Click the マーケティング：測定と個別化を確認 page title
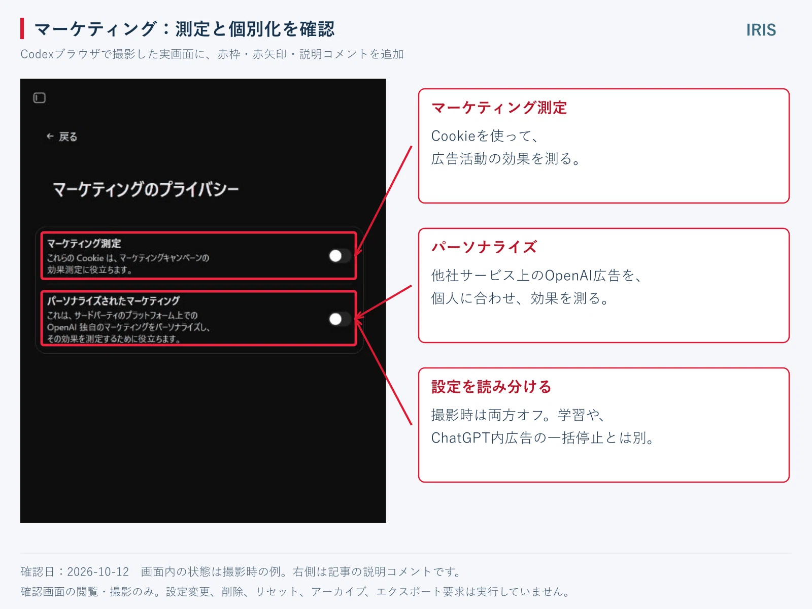Viewport: 812px width, 609px height. pyautogui.click(x=185, y=29)
